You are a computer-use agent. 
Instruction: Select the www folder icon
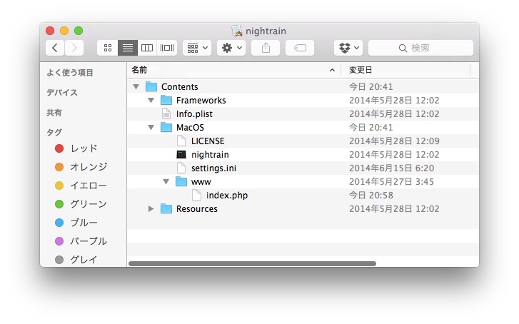[x=181, y=182]
